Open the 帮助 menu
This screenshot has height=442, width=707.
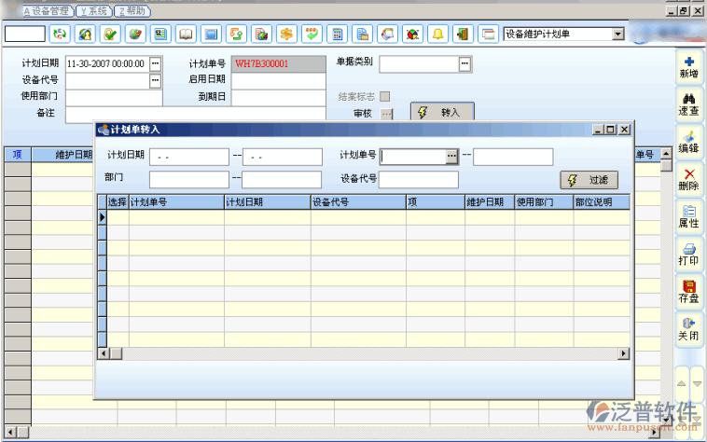pos(132,10)
